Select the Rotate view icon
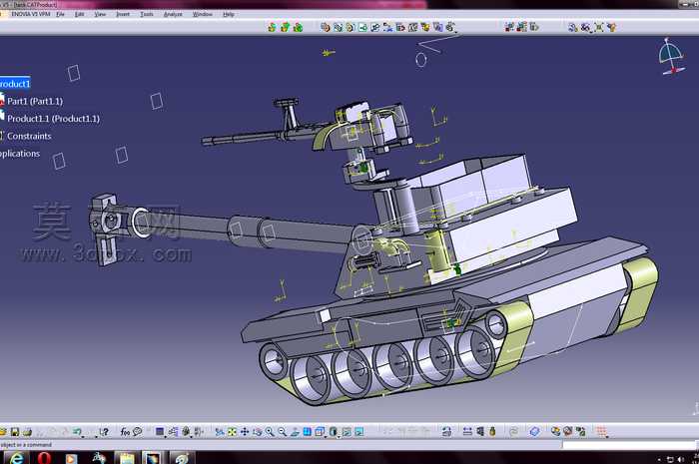 pyautogui.click(x=257, y=431)
